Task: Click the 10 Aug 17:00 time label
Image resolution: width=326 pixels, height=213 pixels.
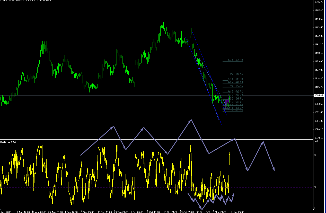Action: [x=23, y=212]
